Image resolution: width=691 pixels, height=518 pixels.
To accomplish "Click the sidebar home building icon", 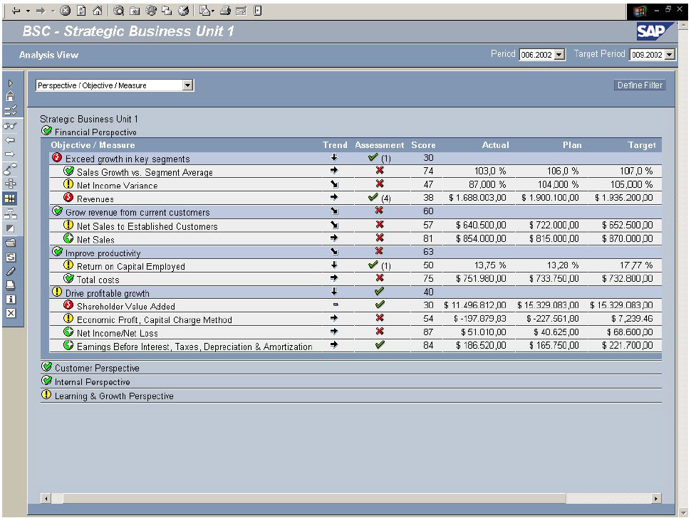I will pyautogui.click(x=11, y=96).
